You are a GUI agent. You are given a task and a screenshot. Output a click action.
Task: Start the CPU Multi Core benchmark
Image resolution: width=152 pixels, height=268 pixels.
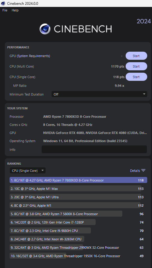point(136,66)
